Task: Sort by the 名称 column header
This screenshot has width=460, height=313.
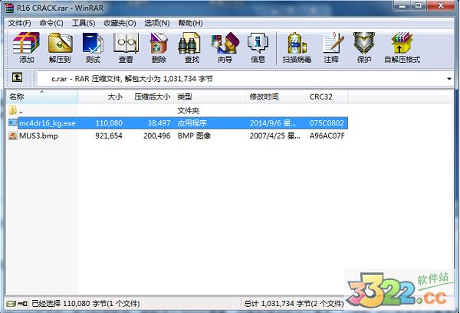Action: point(42,96)
